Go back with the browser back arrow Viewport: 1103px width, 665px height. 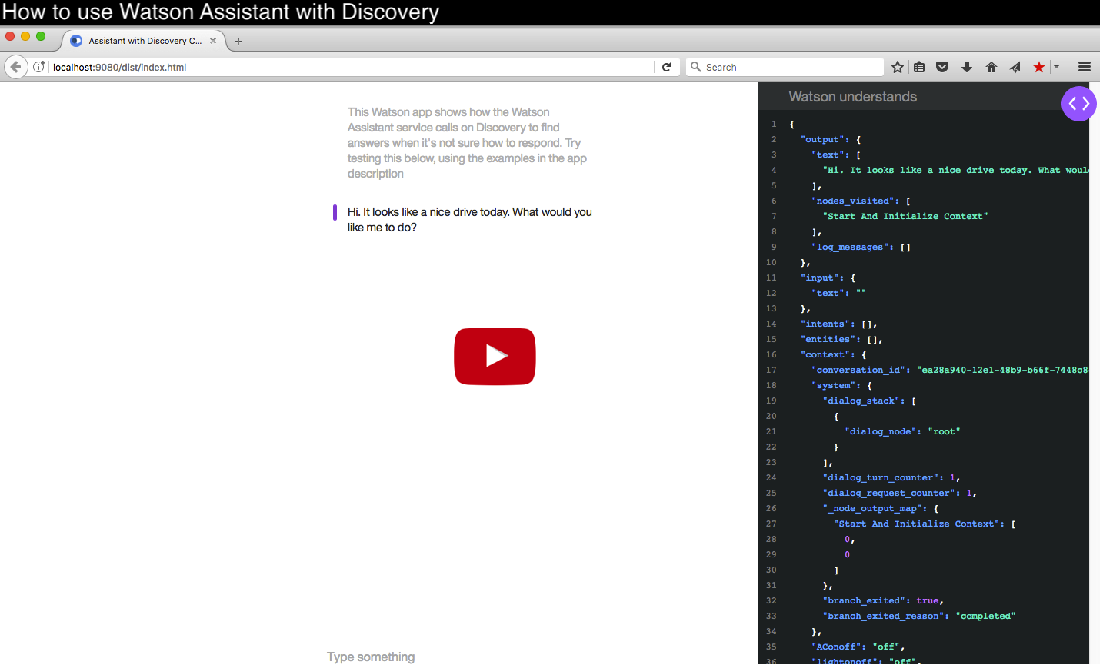click(x=15, y=67)
